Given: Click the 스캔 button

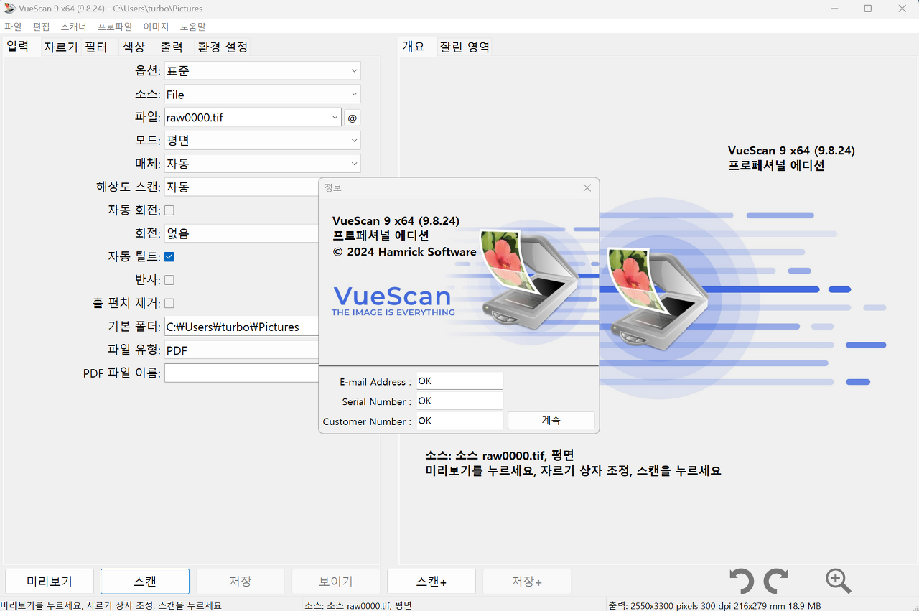Looking at the screenshot, I should point(145,582).
